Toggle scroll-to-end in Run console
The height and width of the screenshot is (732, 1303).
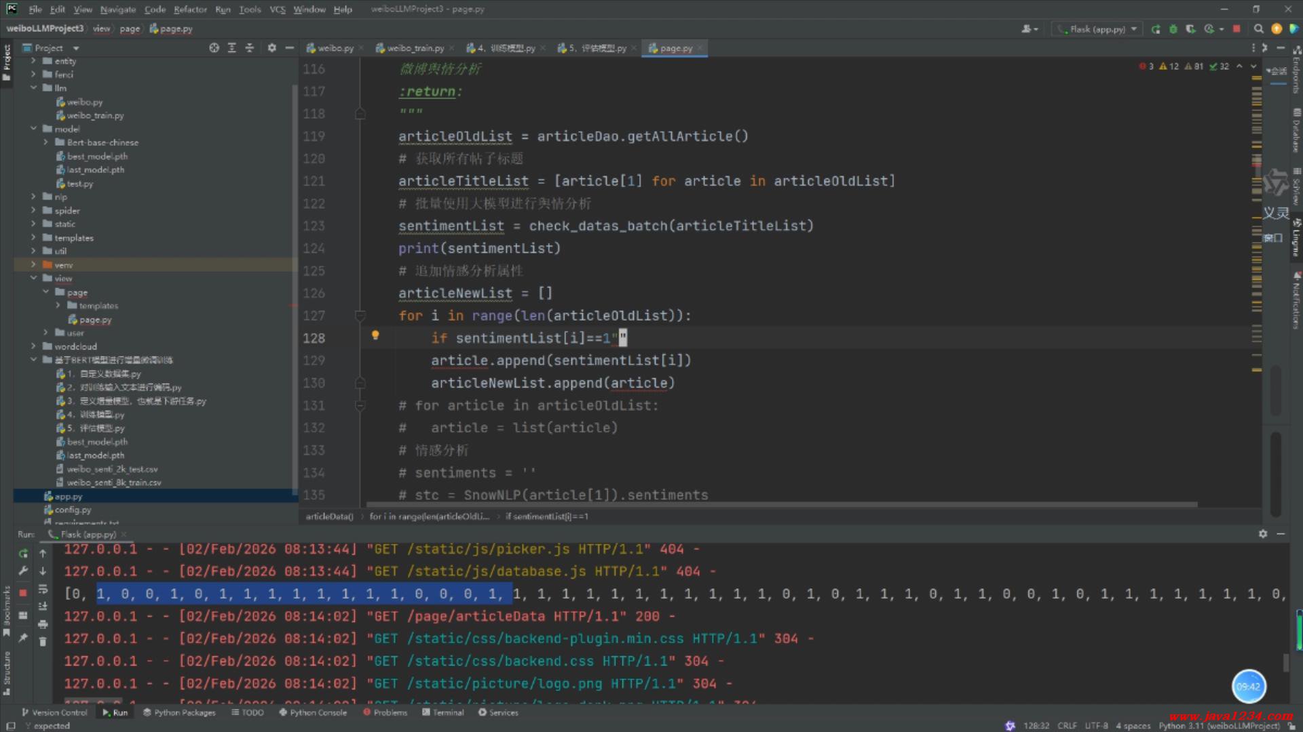coord(43,606)
